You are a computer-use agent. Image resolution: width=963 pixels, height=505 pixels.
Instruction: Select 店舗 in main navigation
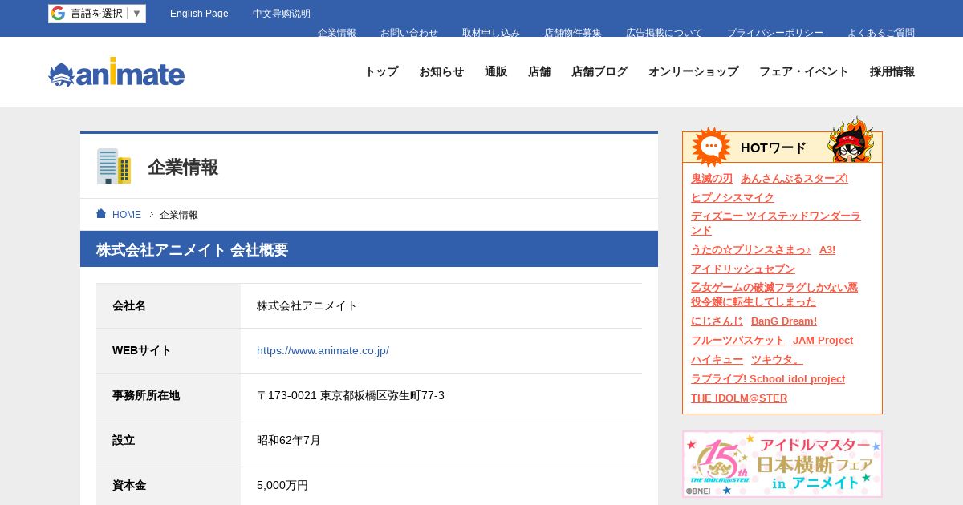[539, 71]
